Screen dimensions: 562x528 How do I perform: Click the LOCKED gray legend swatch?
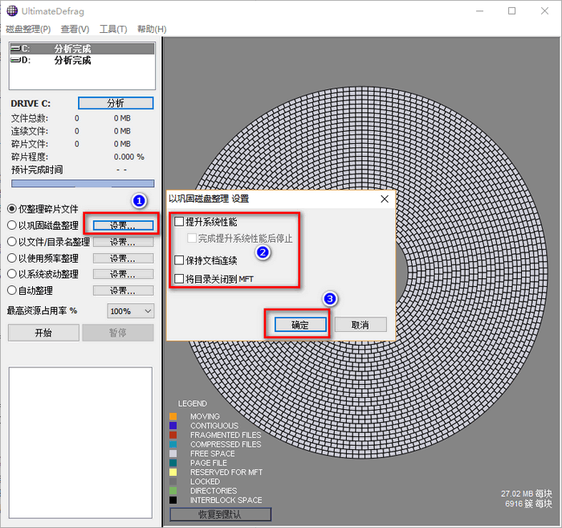[x=173, y=481]
